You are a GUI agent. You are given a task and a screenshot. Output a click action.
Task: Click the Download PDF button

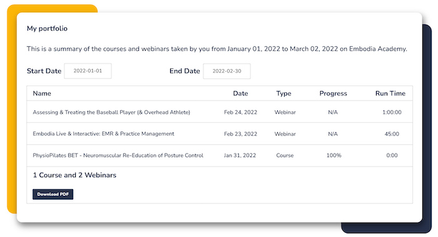(x=53, y=194)
